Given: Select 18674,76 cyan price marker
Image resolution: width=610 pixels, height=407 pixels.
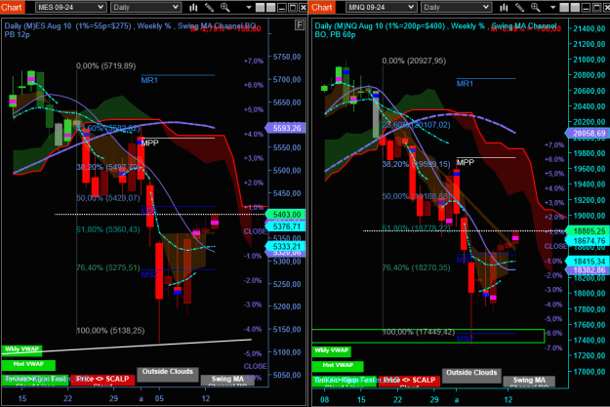Looking at the screenshot, I should click(588, 241).
